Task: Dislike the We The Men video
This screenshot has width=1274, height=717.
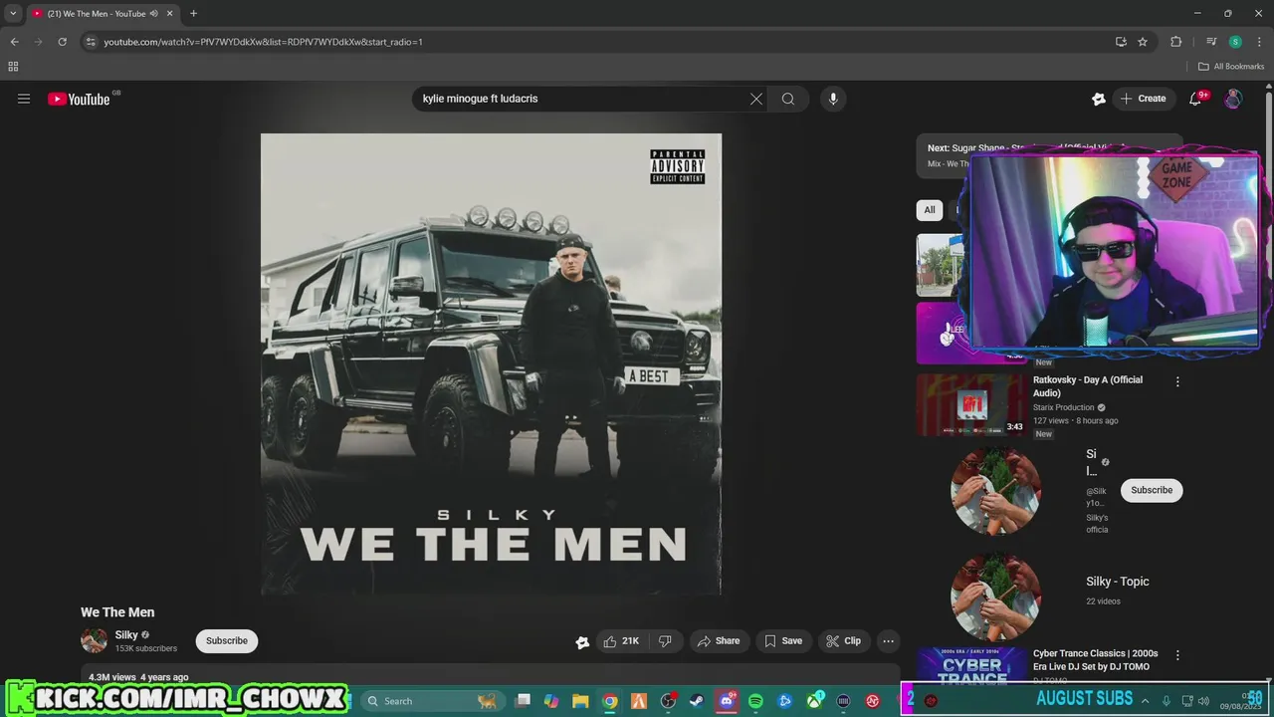Action: 666,641
